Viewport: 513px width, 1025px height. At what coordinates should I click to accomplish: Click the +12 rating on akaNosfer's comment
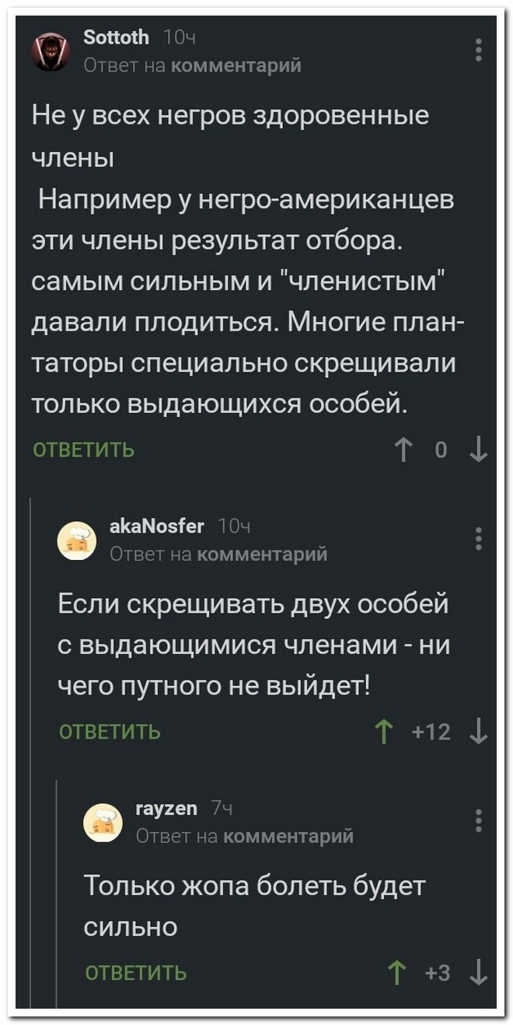(x=432, y=731)
